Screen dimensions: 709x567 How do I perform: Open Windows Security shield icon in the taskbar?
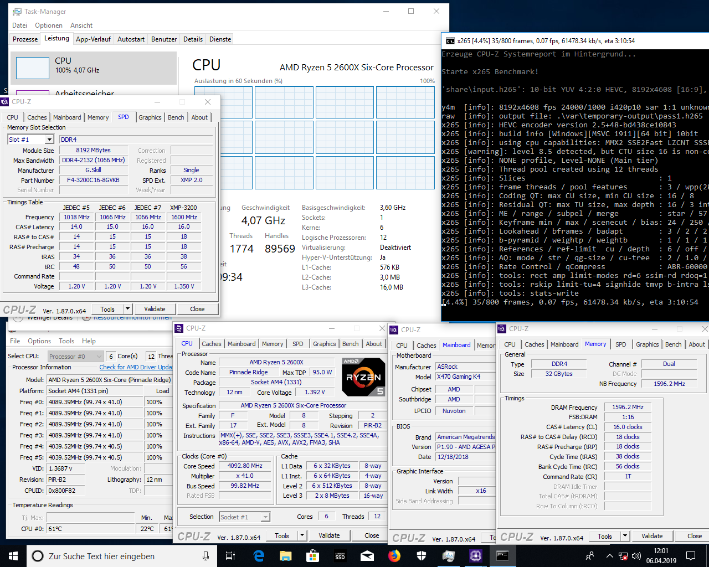click(422, 556)
